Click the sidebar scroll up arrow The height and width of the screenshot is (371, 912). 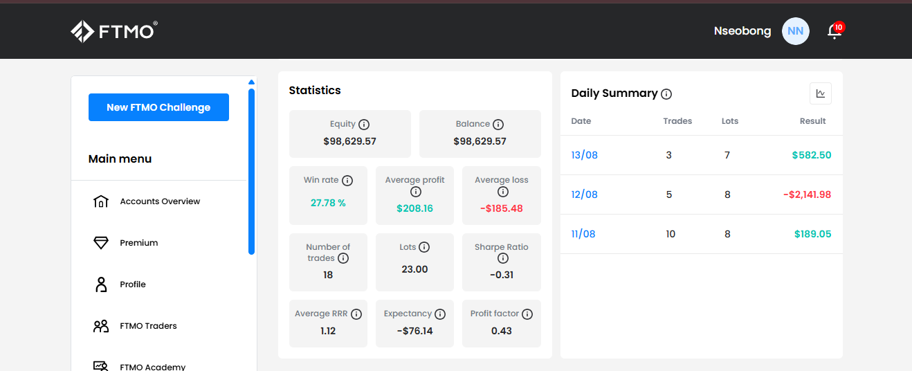tap(251, 82)
